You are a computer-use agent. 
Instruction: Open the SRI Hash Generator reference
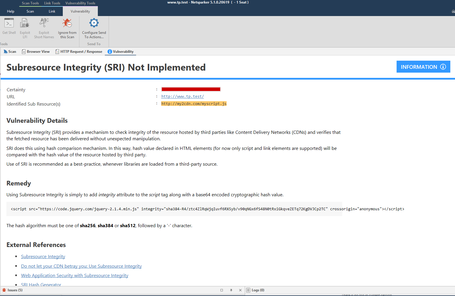pyautogui.click(x=41, y=284)
